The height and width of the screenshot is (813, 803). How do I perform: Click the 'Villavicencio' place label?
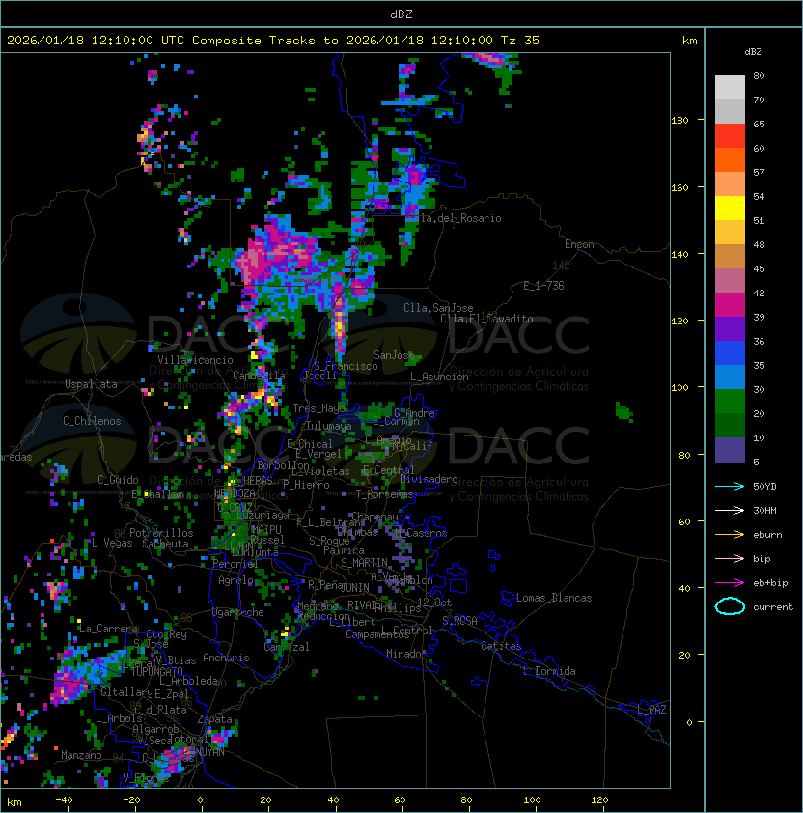click(x=195, y=360)
